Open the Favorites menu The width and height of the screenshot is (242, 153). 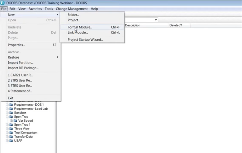pyautogui.click(x=35, y=9)
